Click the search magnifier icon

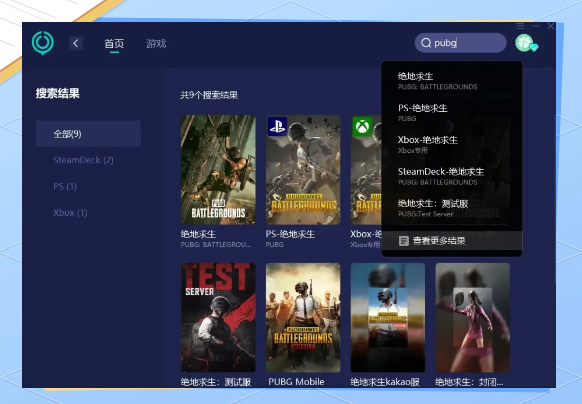(x=426, y=43)
